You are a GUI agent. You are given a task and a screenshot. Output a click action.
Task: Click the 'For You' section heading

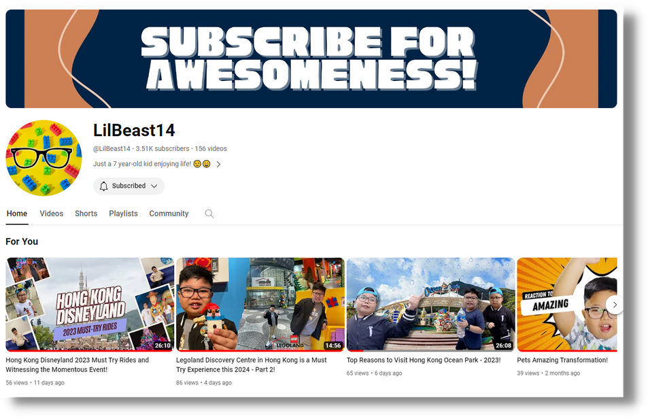[x=22, y=241]
